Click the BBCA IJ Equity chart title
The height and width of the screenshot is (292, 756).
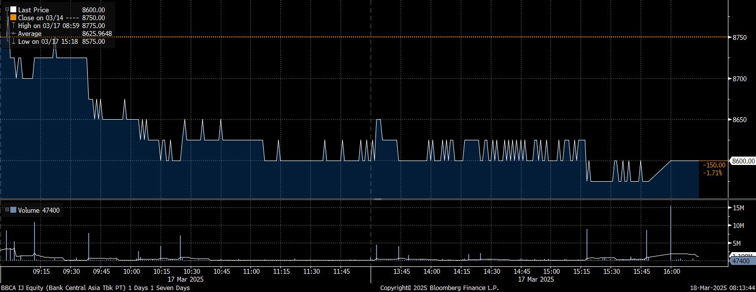coord(95,288)
